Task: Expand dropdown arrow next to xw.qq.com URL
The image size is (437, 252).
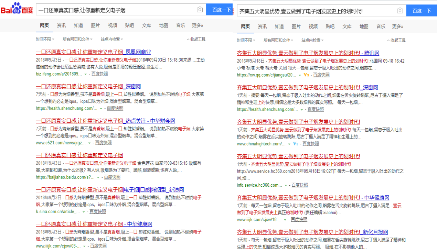Action: (x=299, y=75)
